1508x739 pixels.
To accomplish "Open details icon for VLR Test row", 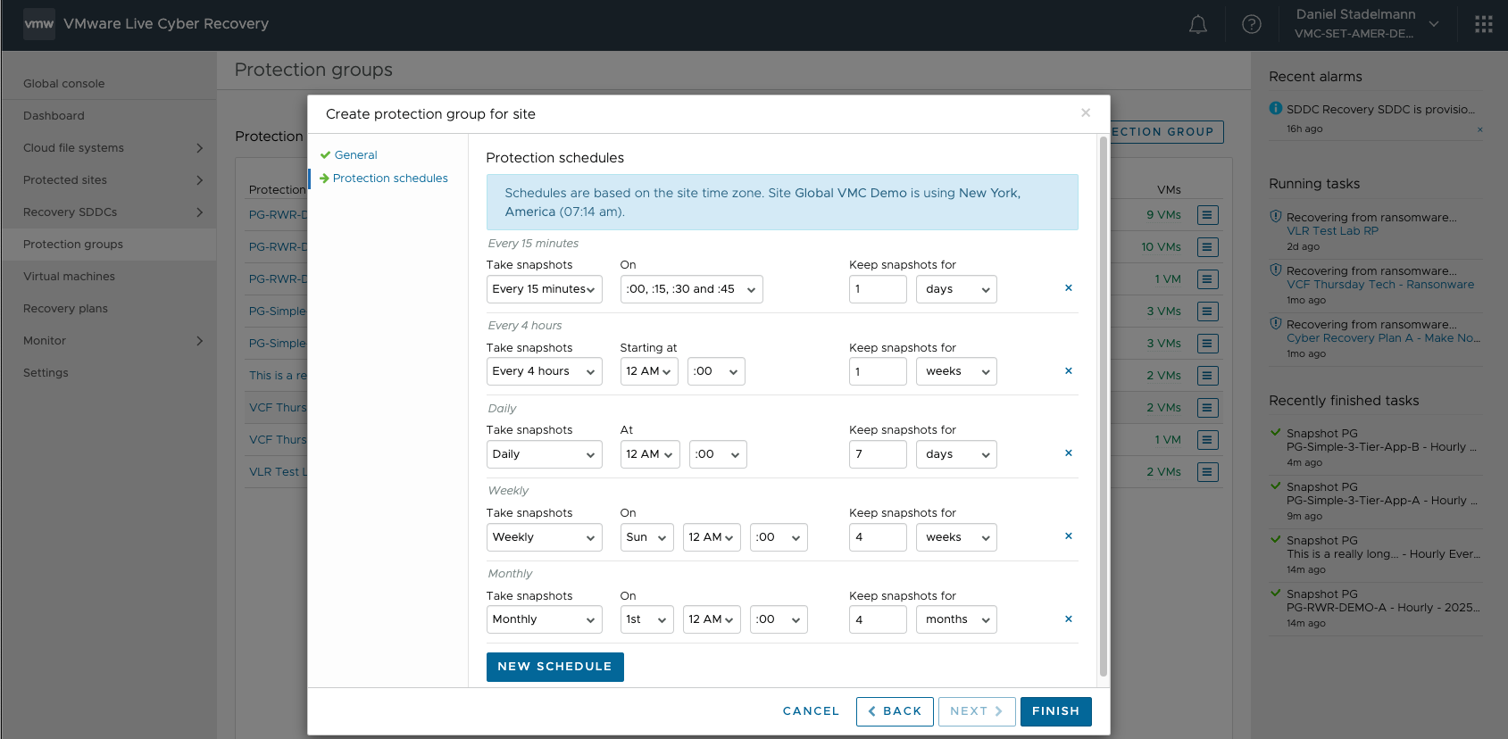I will click(x=1208, y=472).
